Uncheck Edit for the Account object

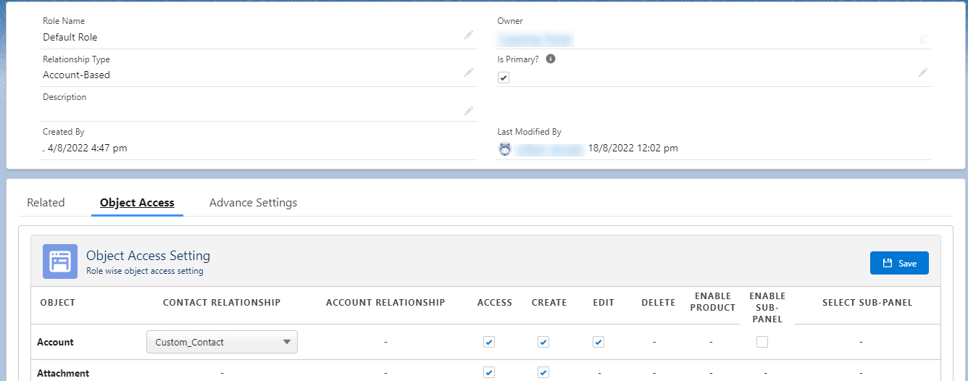598,342
